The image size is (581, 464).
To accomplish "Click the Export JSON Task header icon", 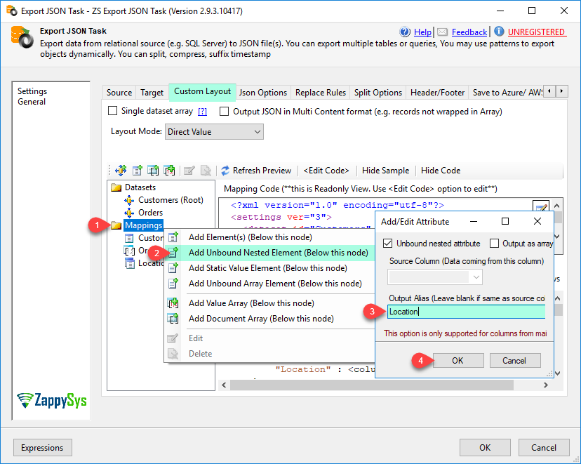I will (x=22, y=37).
